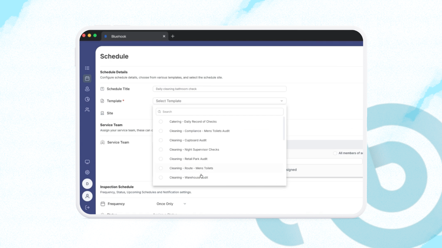Image resolution: width=442 pixels, height=248 pixels.
Task: Click the Bluehook tab favicon
Action: 105,36
